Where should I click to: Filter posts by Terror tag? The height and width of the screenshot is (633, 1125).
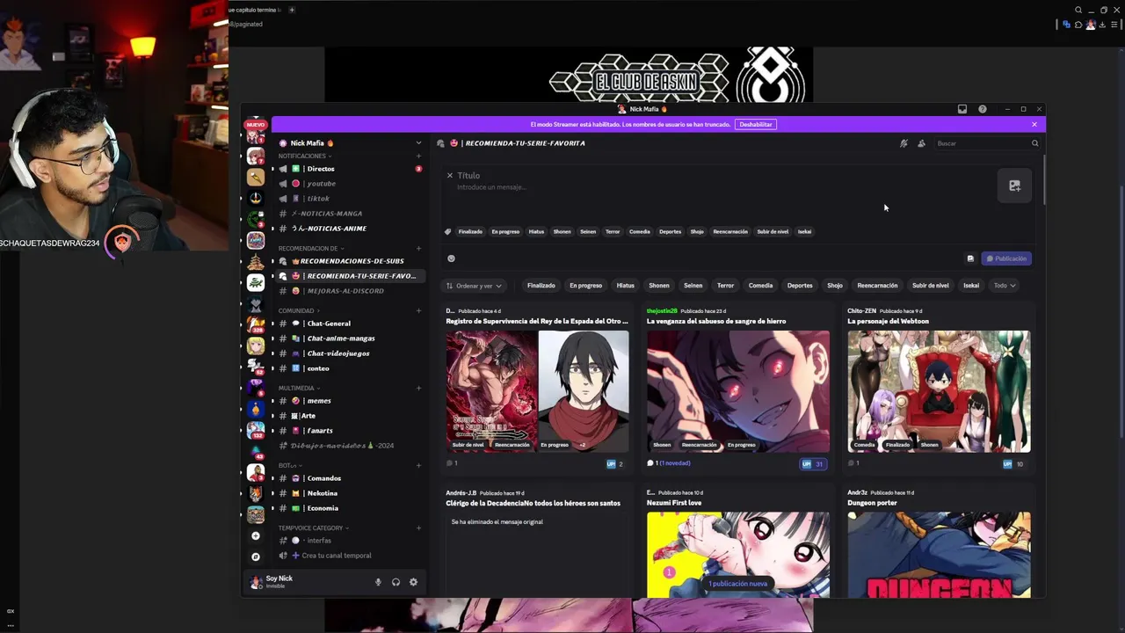pos(725,286)
